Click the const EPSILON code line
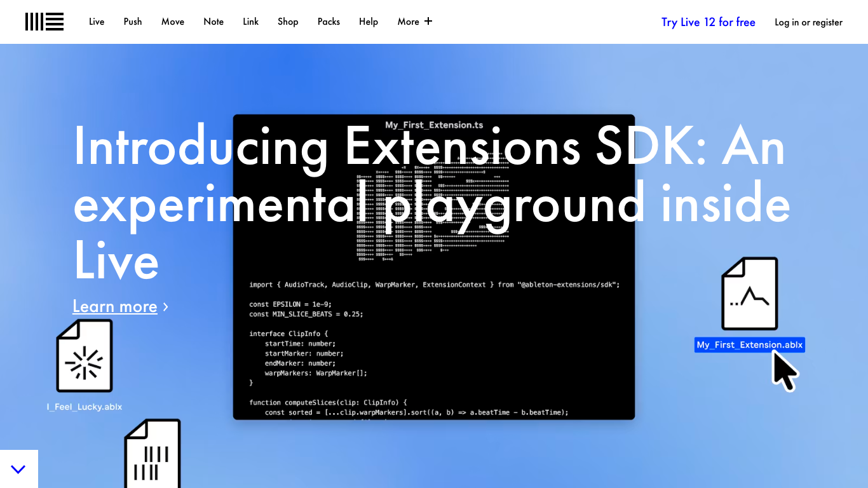This screenshot has height=488, width=868. pos(290,304)
